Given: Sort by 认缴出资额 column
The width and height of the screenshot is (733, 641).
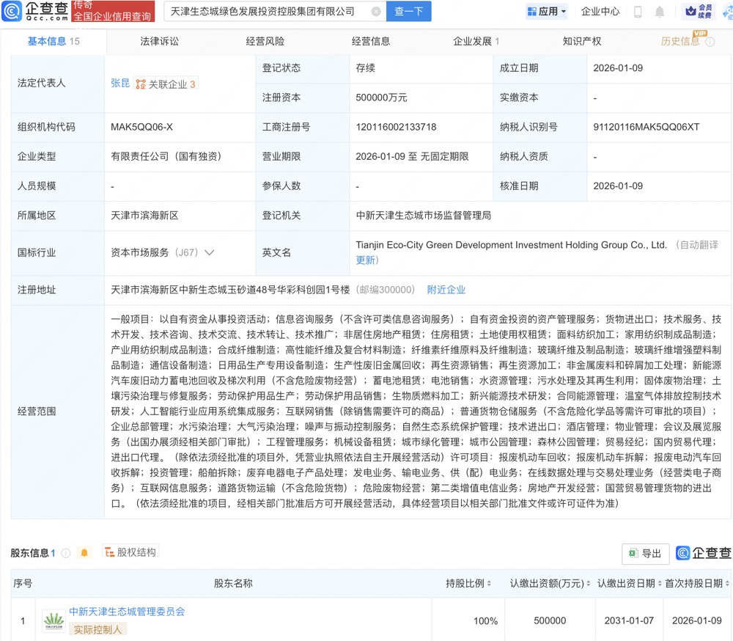Looking at the screenshot, I should [x=588, y=584].
